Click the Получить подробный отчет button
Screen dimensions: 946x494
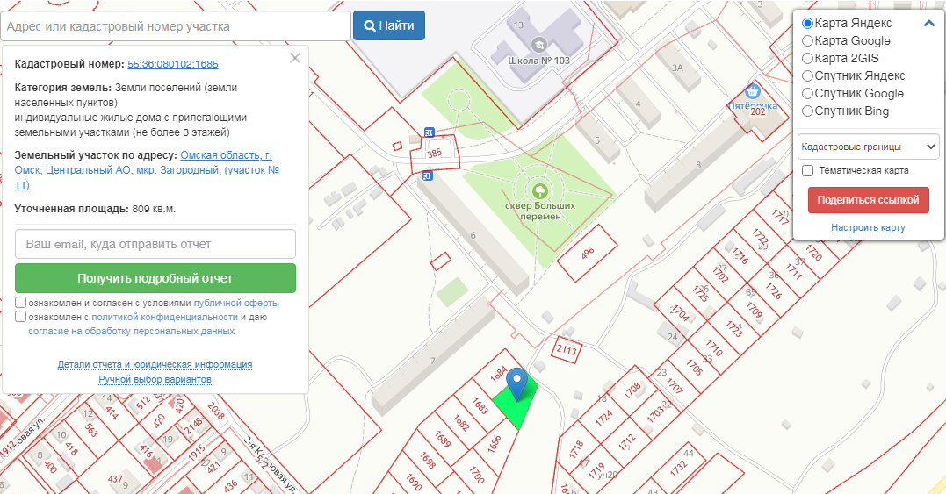click(x=155, y=278)
